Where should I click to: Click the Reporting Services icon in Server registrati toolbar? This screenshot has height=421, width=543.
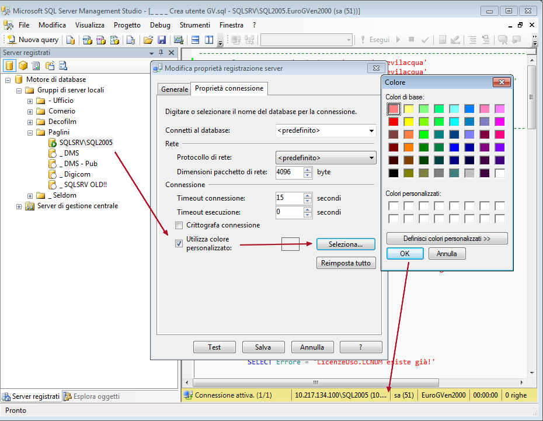(36, 65)
